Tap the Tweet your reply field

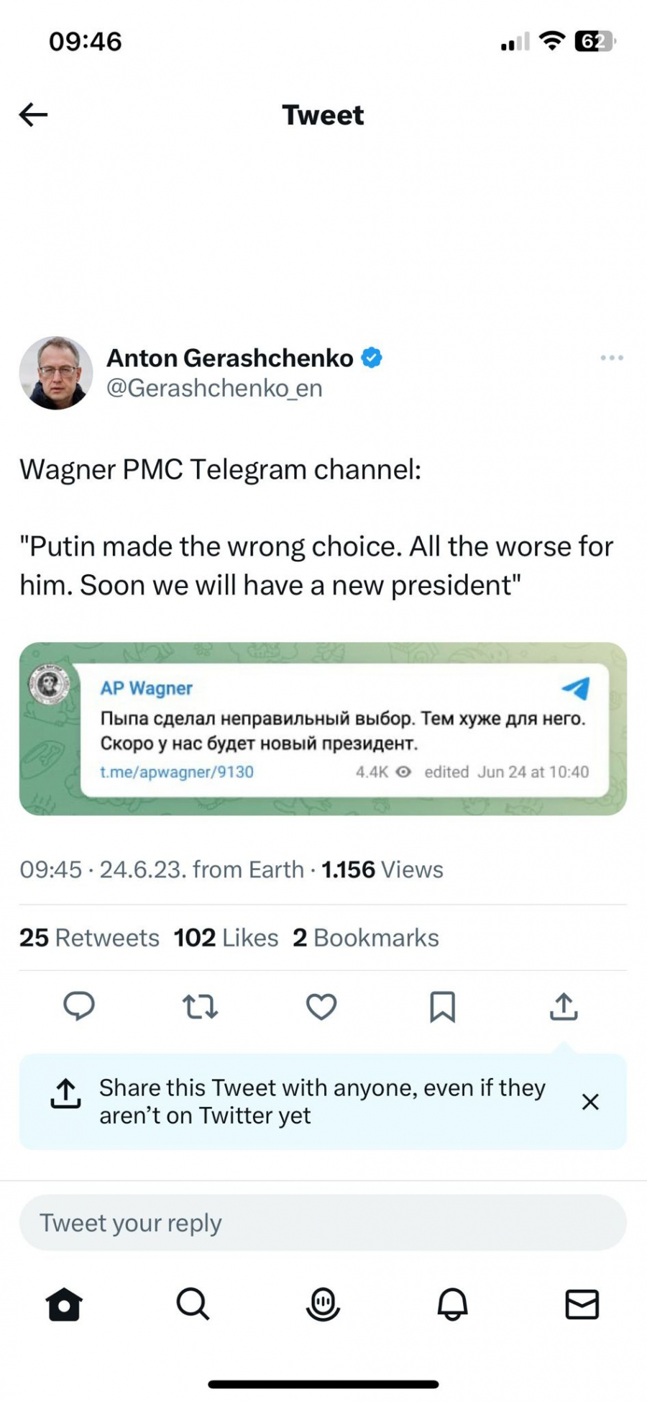pyautogui.click(x=323, y=1223)
